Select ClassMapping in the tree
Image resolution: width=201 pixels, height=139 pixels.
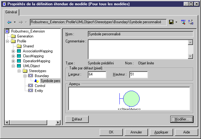[33, 56]
